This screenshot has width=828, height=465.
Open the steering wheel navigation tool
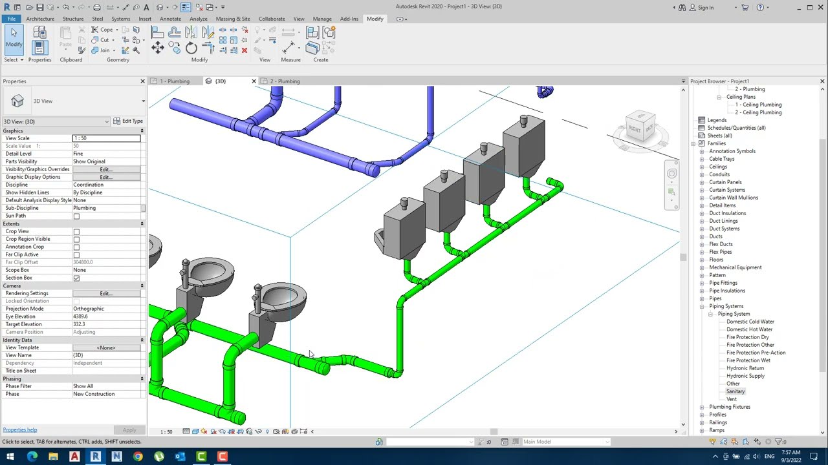tap(671, 174)
